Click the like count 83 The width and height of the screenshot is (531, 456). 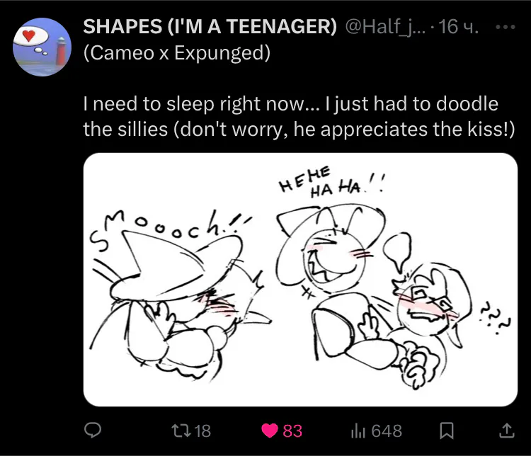(292, 431)
